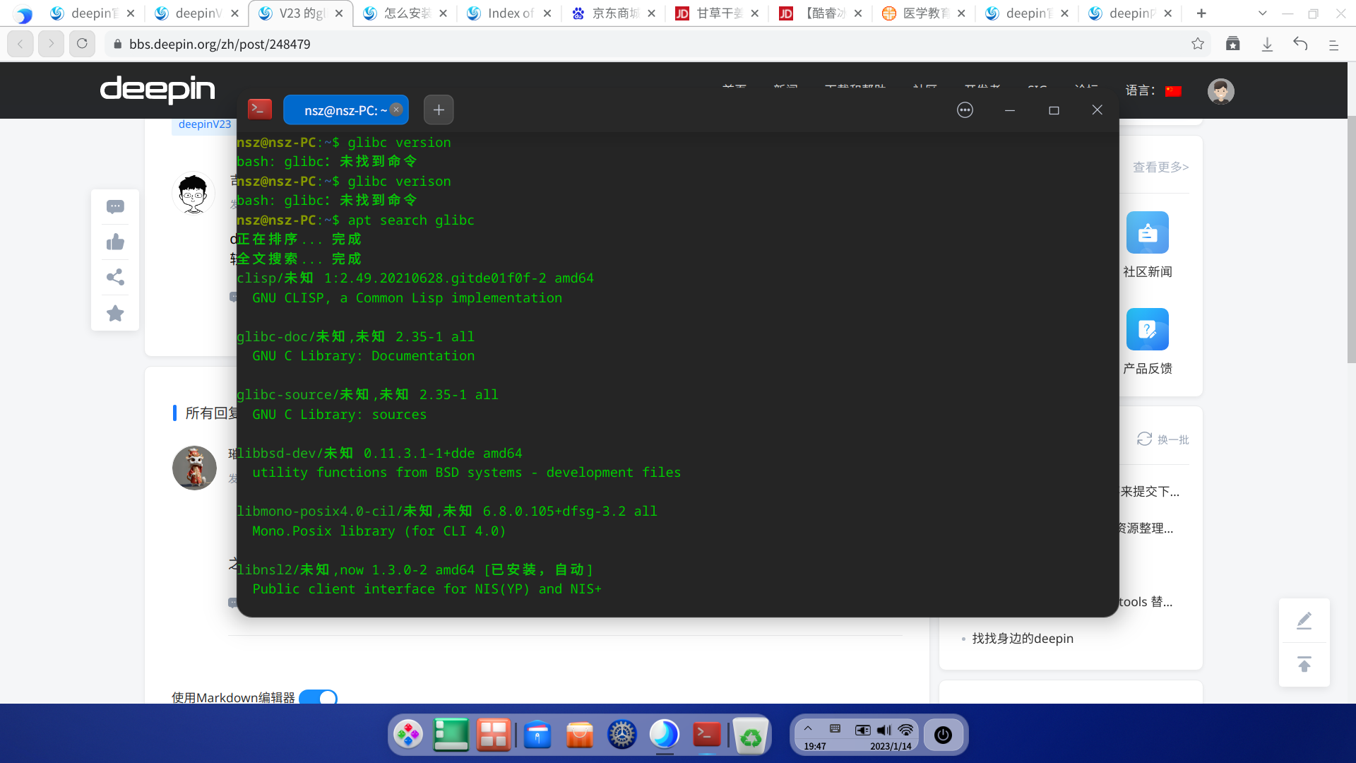Click the browser address bar URL
The image size is (1356, 763).
tap(220, 44)
